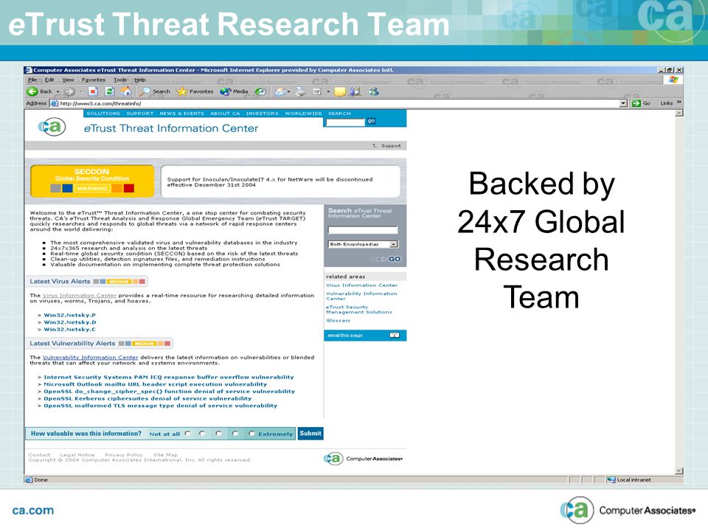Click the green Go arrow by address bar
The width and height of the screenshot is (708, 531).
636,103
